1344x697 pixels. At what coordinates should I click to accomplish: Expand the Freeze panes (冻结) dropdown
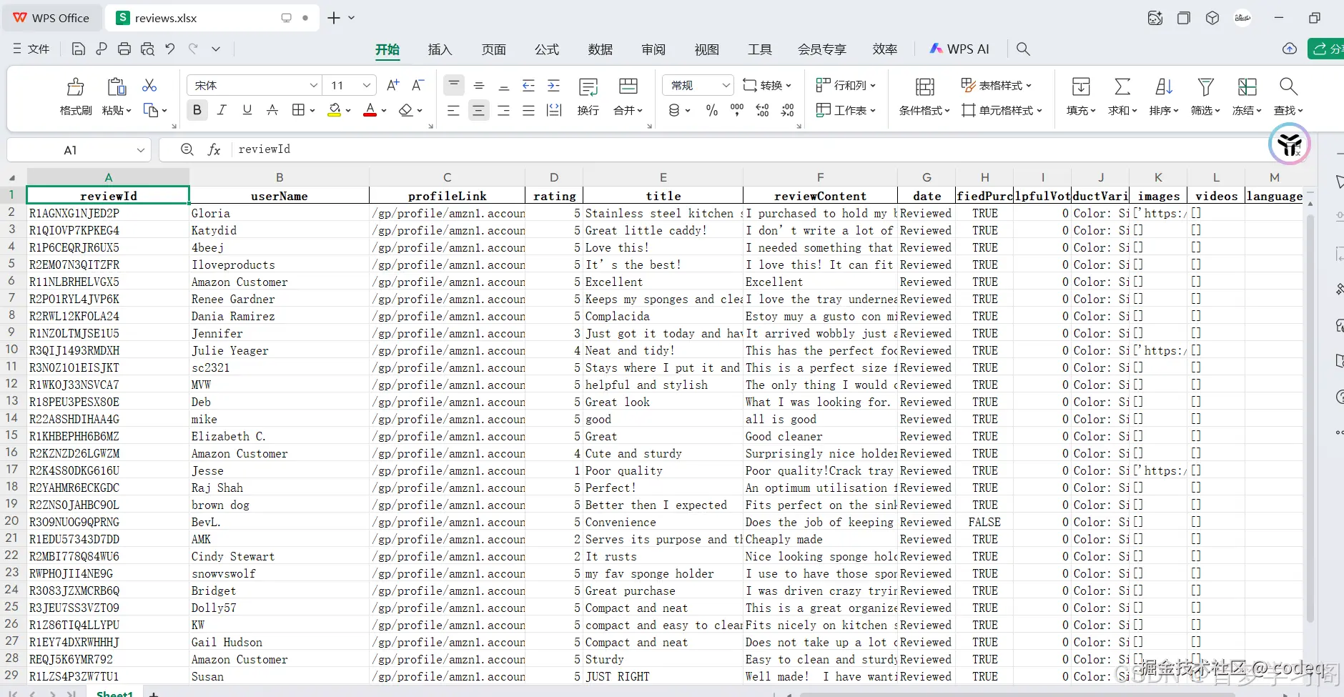click(x=1258, y=111)
